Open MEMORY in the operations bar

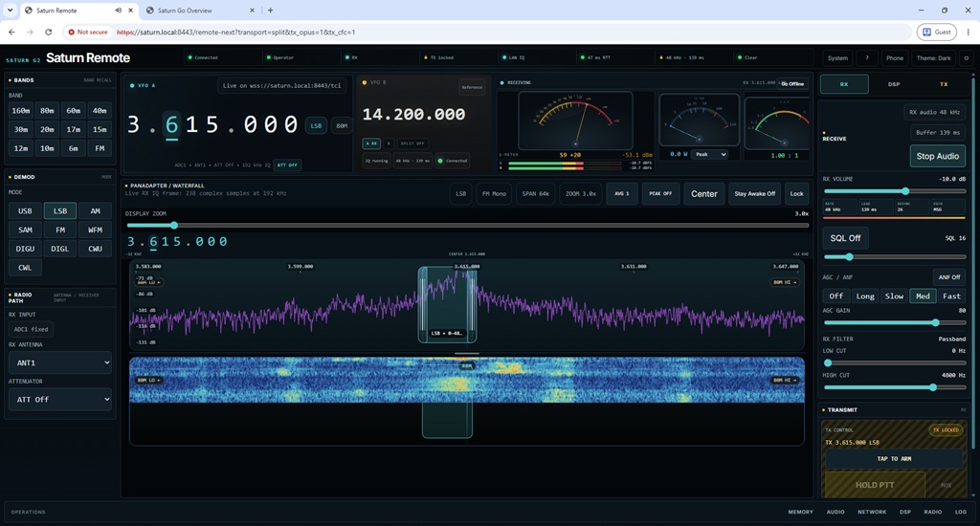pyautogui.click(x=800, y=512)
